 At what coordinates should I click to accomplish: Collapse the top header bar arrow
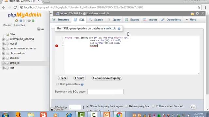pos(202,14)
